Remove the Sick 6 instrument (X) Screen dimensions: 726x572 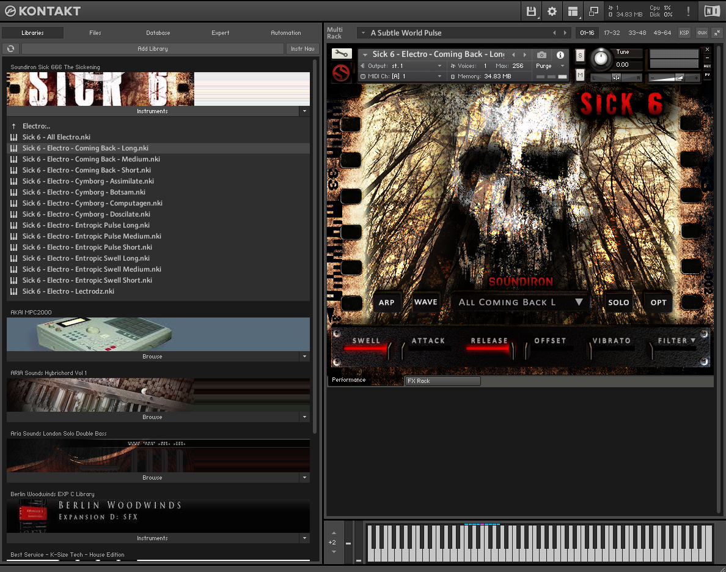tap(707, 49)
